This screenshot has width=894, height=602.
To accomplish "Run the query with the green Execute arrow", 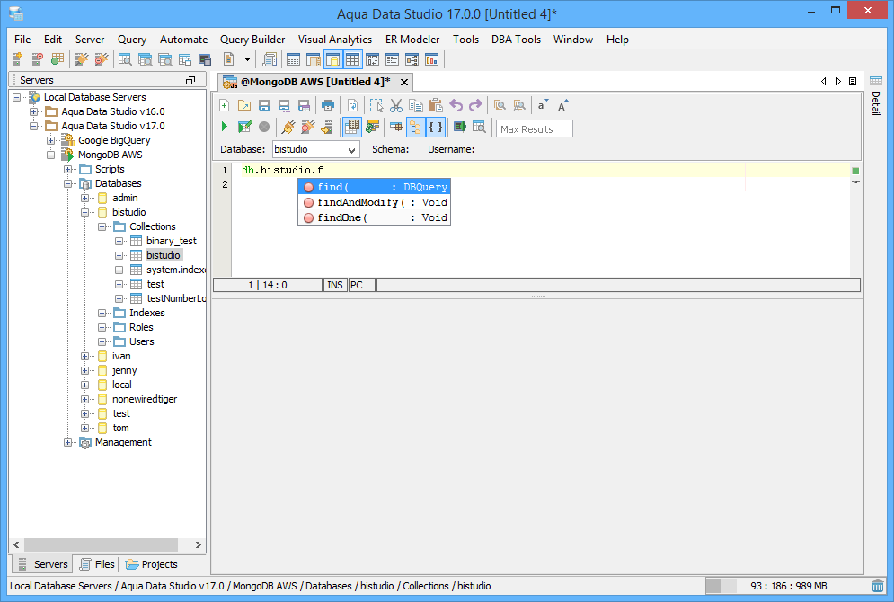I will 224,127.
